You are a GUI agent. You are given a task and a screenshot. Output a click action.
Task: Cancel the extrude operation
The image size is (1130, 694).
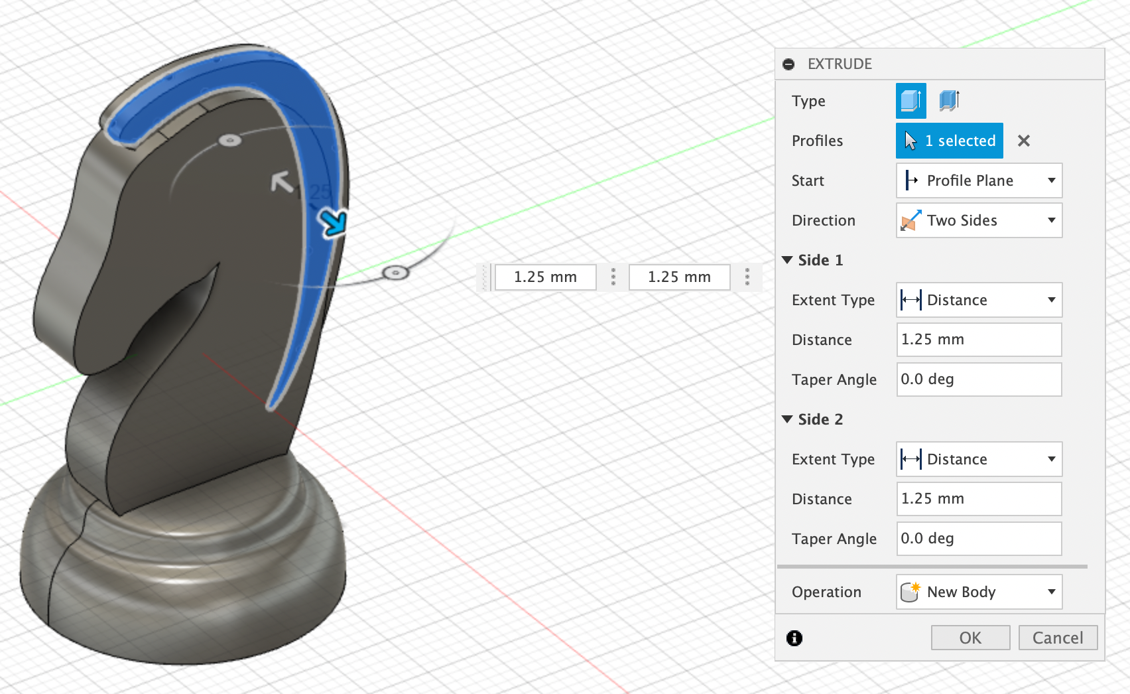(1058, 638)
